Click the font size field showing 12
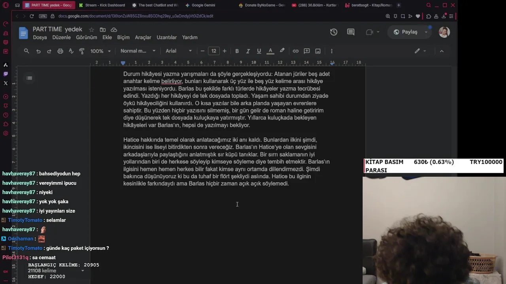Viewport: 506px width, 284px height. (213, 51)
